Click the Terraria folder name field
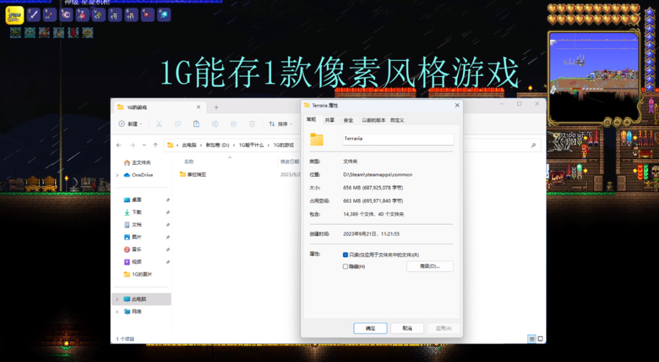Screen dimensions: 659x362 point(398,139)
